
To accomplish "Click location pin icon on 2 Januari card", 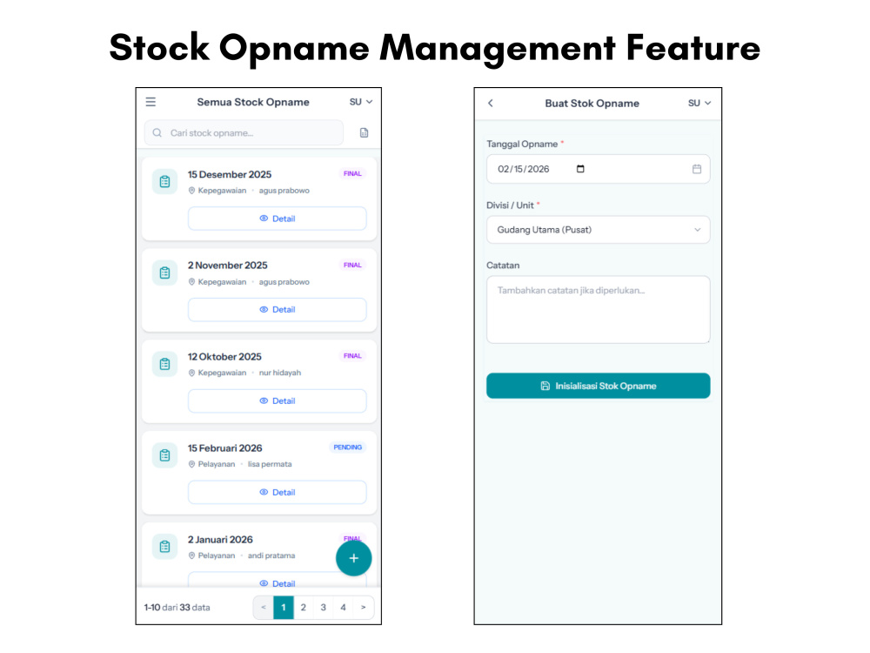I will coord(191,555).
